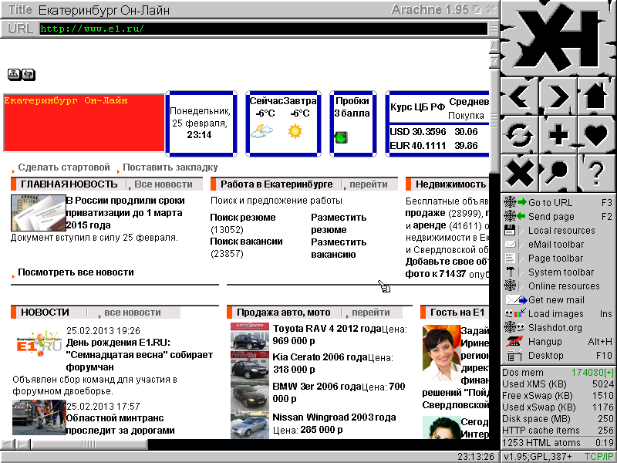Click the Екатеринбург Он-Лайн red banner
This screenshot has height=463, width=617.
point(84,123)
